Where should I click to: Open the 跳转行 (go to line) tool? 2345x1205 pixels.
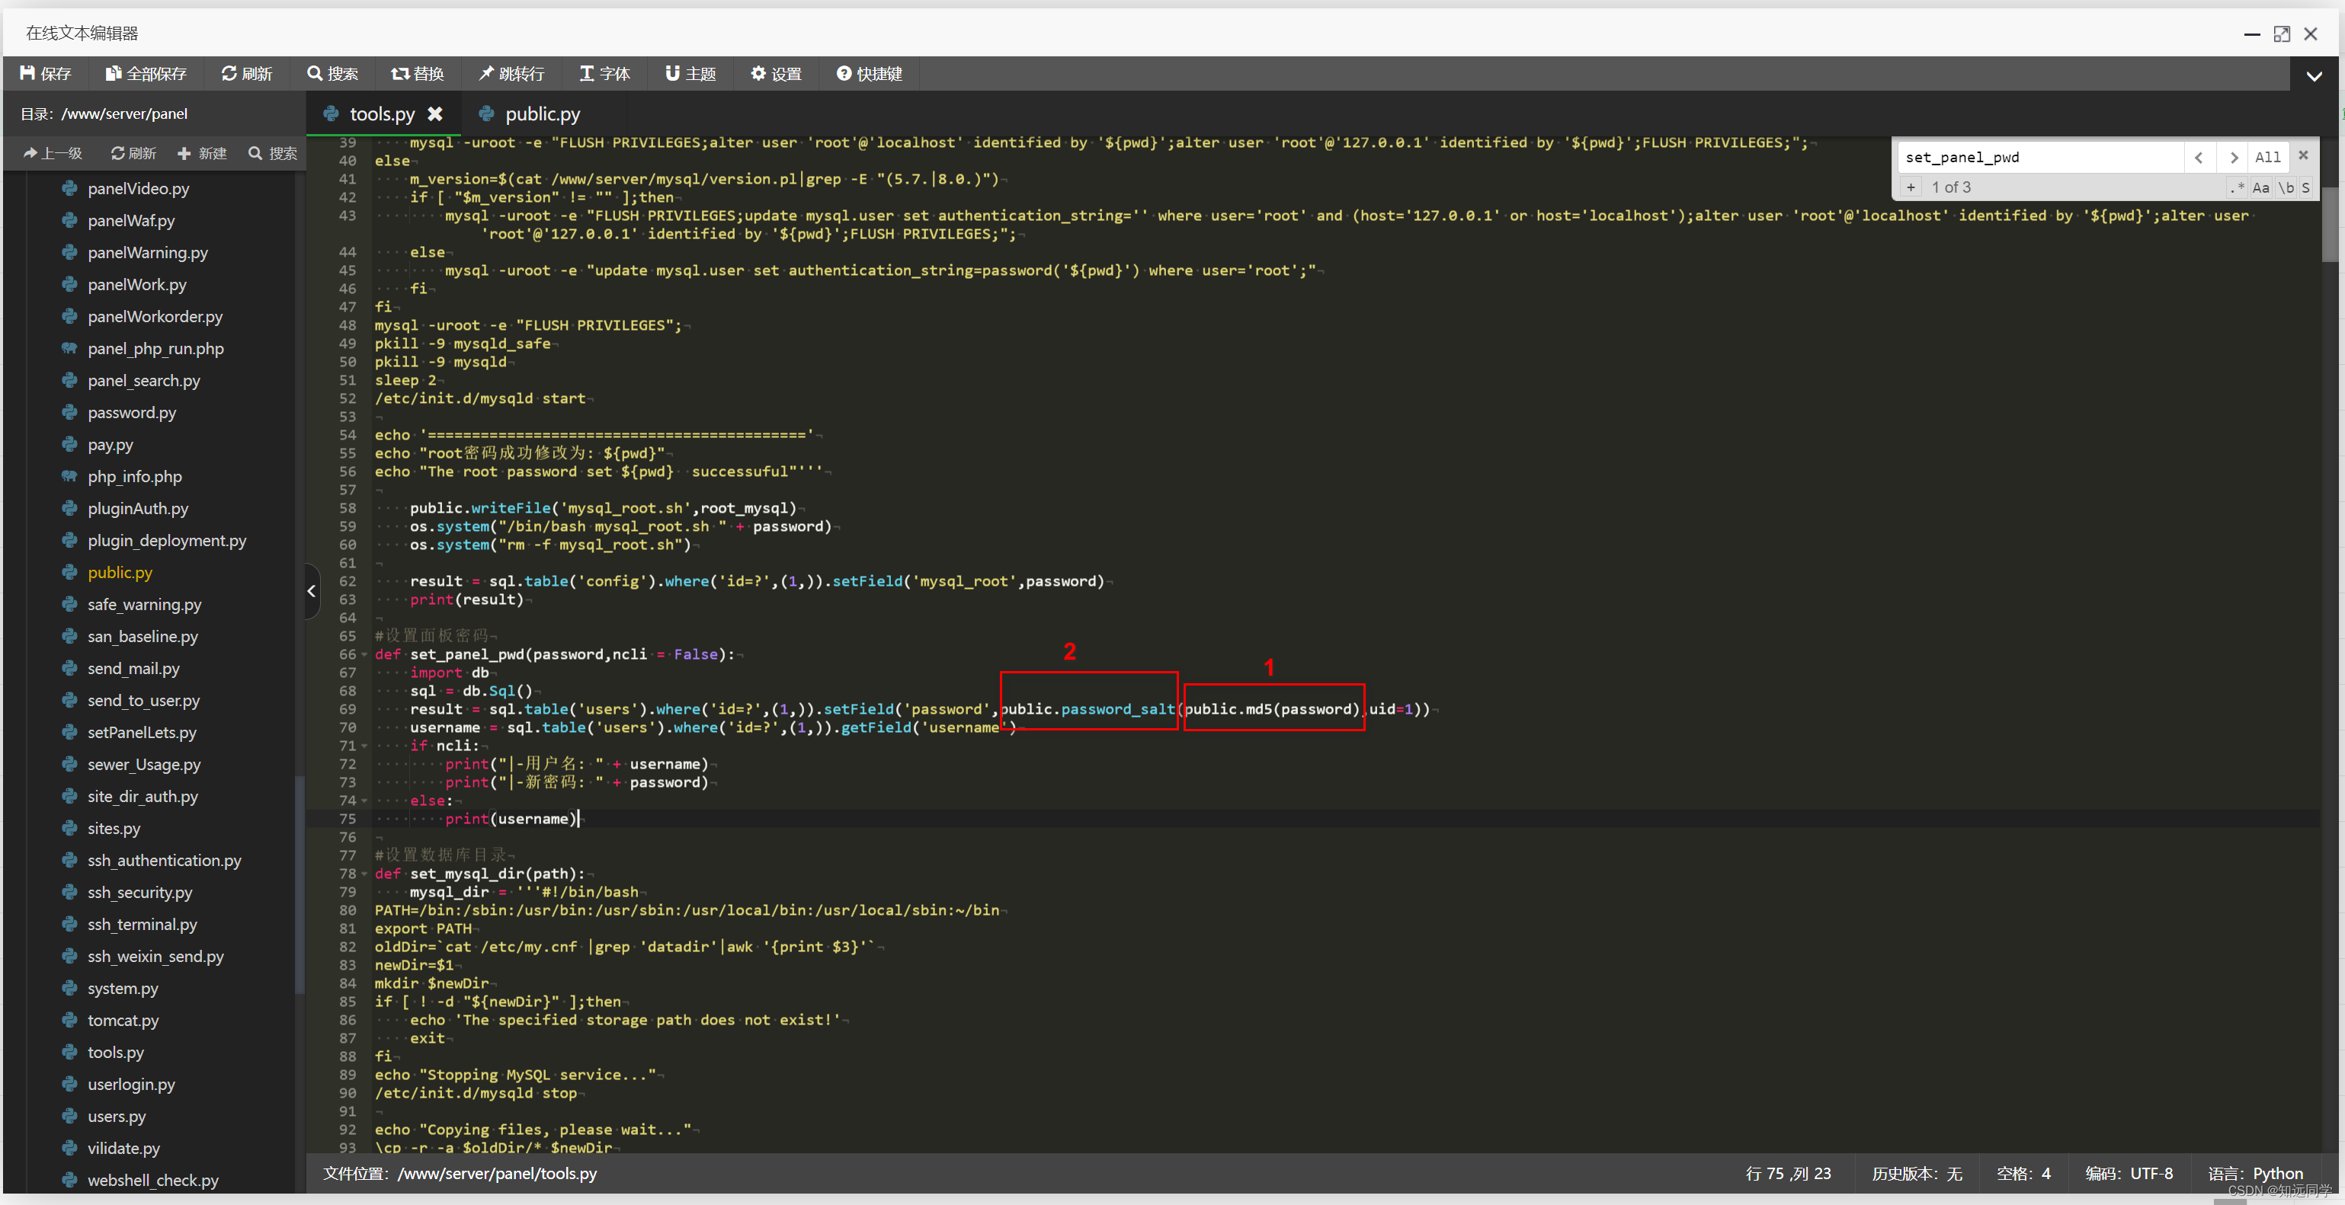click(x=511, y=73)
